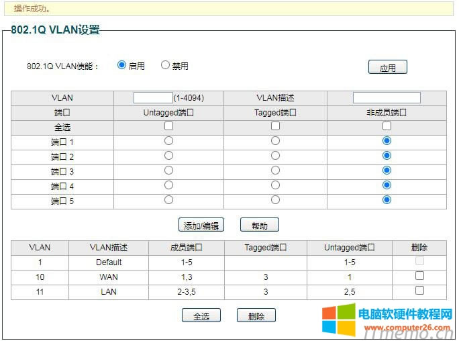Set 端口 5 as Untagged port
This screenshot has width=459, height=341.
tap(168, 200)
